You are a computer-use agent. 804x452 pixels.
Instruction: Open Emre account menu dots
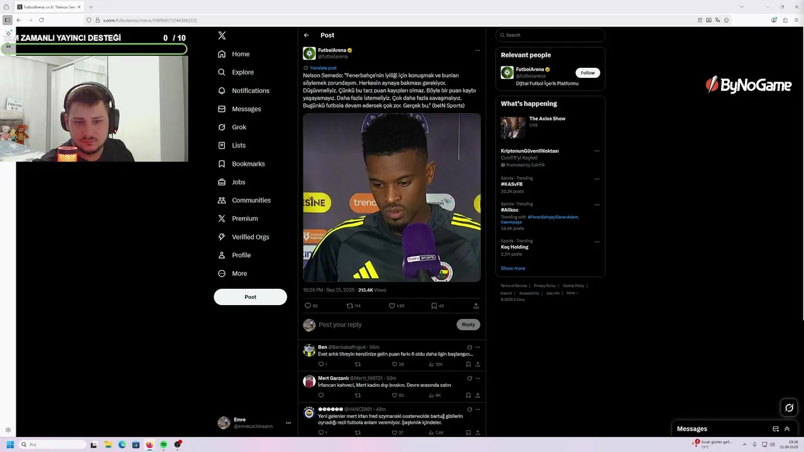coord(288,423)
